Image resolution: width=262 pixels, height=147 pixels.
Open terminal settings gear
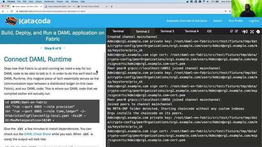(258, 31)
